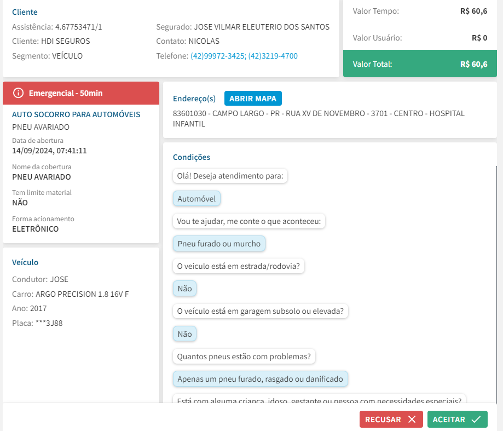Click the address text for Campo Largo
Screen dimensions: 503x431
point(319,118)
